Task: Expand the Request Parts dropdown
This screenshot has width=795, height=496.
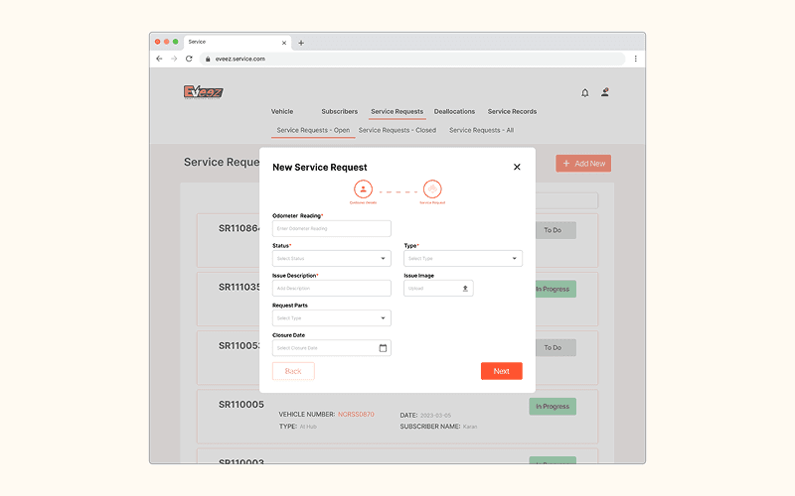Action: click(332, 317)
